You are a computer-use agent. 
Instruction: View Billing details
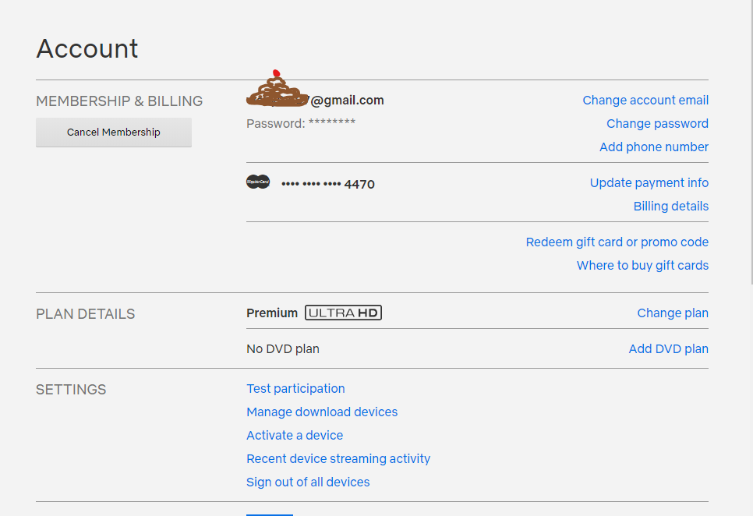point(670,207)
